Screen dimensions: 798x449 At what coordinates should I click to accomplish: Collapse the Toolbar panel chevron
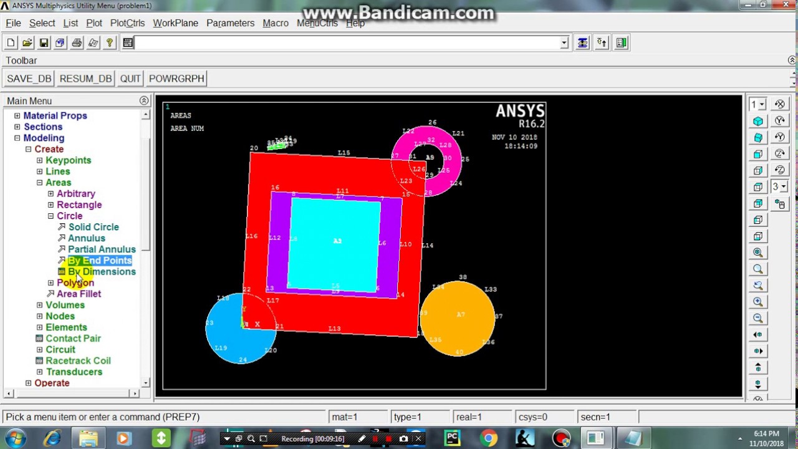click(792, 60)
